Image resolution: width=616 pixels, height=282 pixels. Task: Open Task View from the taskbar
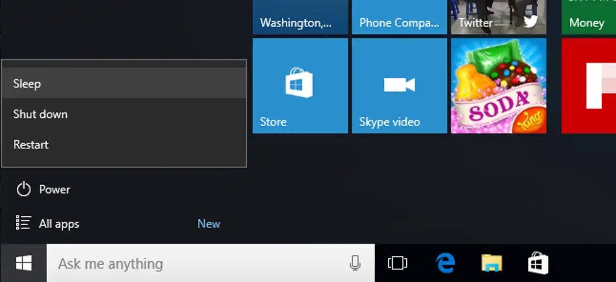coord(397,262)
